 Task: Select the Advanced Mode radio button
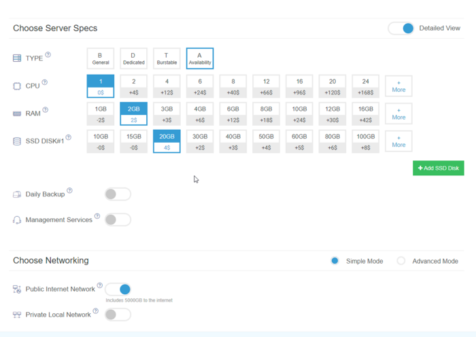click(x=401, y=261)
